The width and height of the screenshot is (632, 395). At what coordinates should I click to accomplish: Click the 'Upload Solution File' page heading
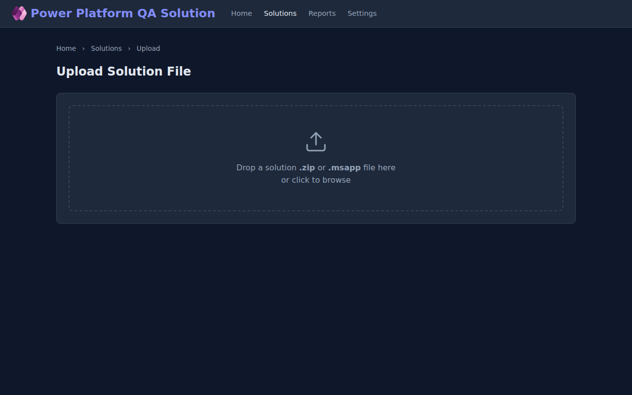coord(123,71)
